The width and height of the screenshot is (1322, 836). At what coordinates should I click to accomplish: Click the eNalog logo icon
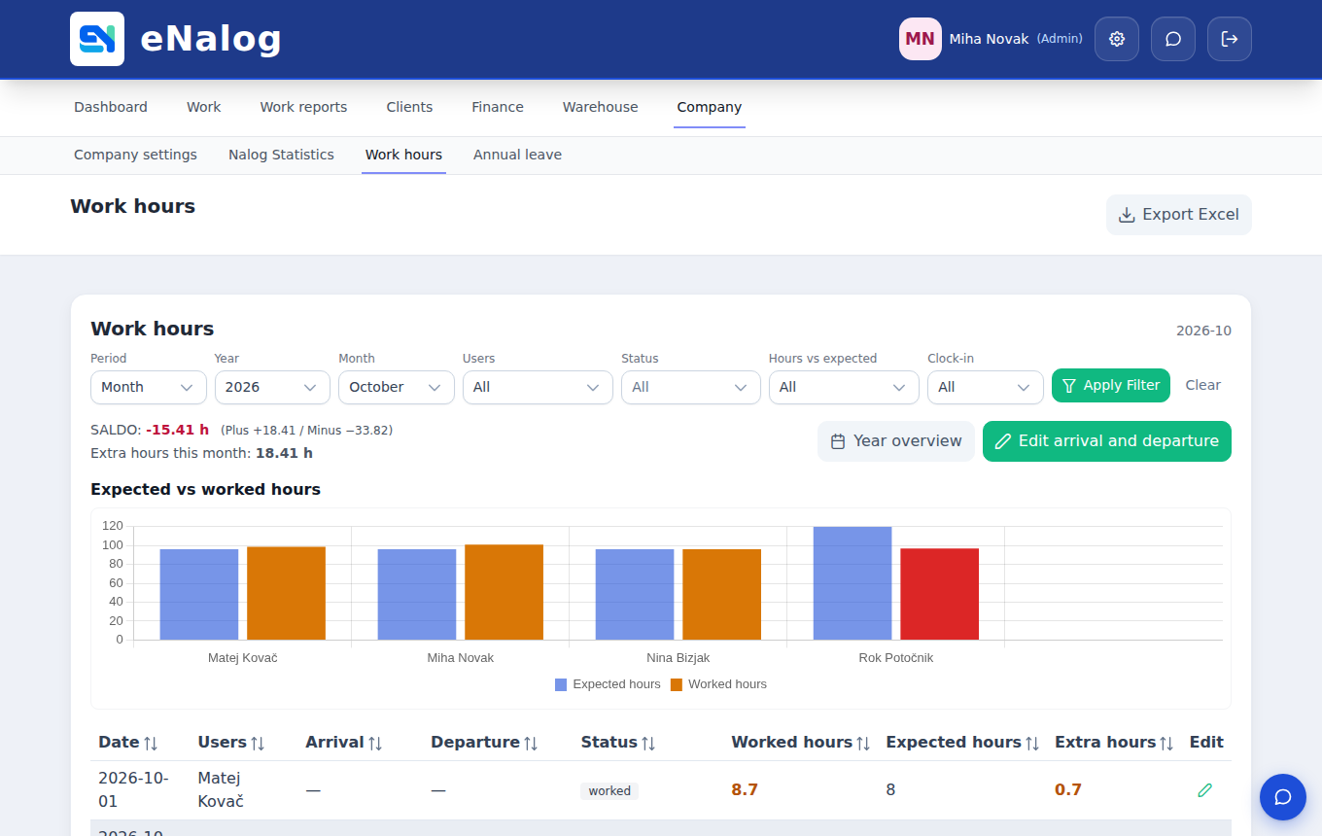coord(97,39)
